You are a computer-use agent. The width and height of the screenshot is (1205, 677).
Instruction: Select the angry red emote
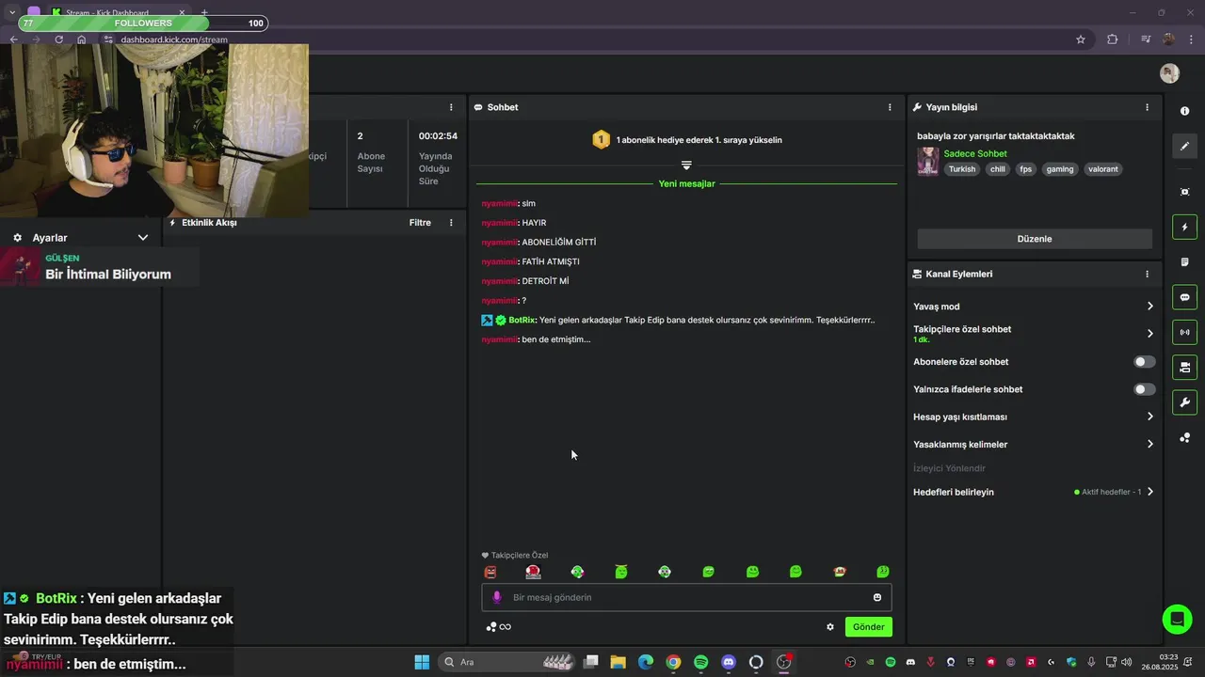point(490,572)
